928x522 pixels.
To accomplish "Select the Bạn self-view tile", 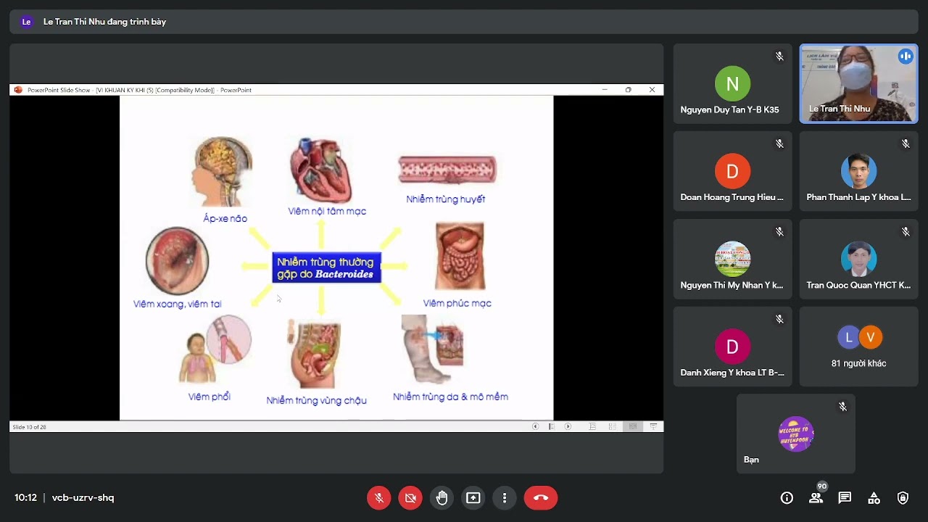I will click(796, 434).
